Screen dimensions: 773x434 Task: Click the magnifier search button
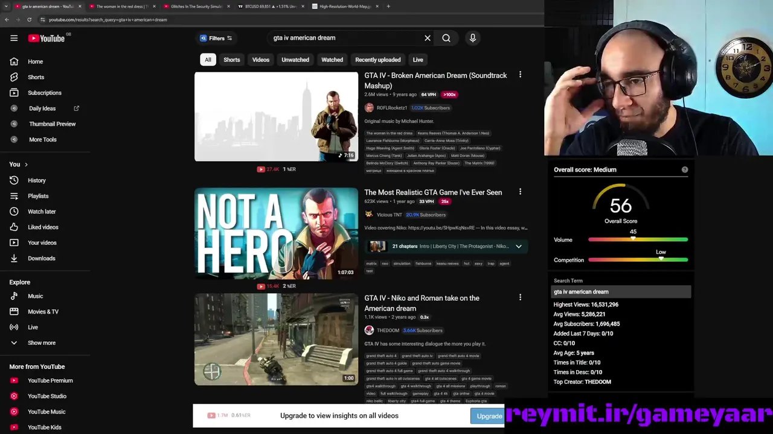[446, 38]
